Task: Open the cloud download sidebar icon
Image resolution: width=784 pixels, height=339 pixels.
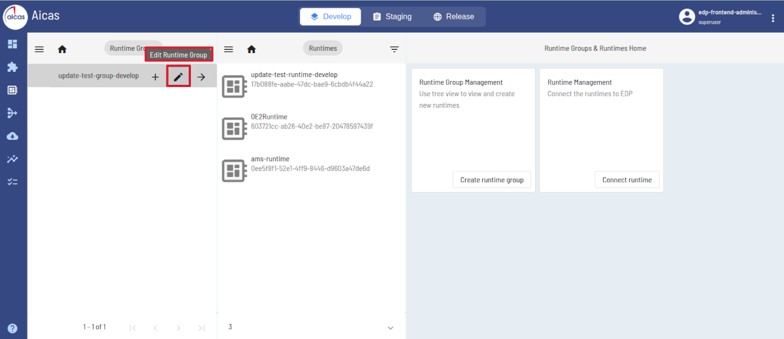Action: (12, 136)
